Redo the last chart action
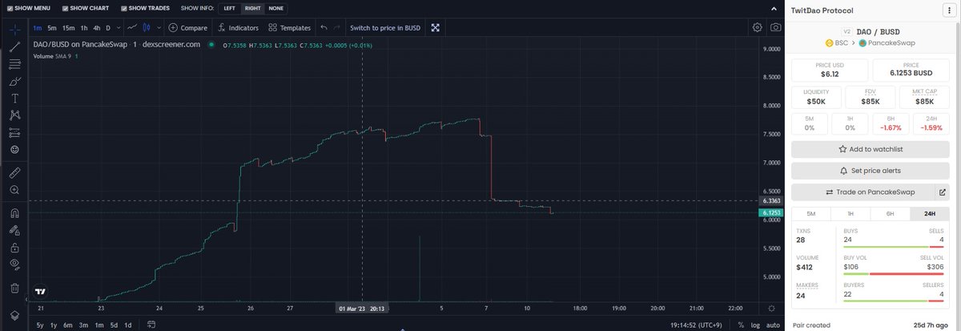The width and height of the screenshot is (961, 331). (338, 27)
